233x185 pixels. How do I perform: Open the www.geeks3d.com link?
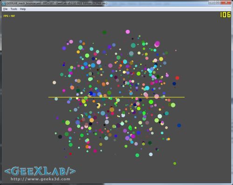(40, 179)
